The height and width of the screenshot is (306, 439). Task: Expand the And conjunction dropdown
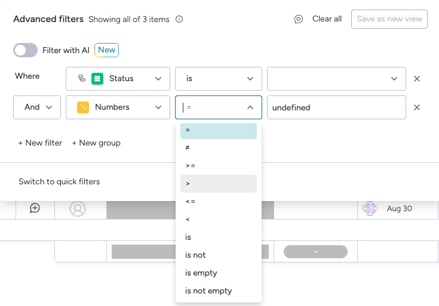[37, 107]
